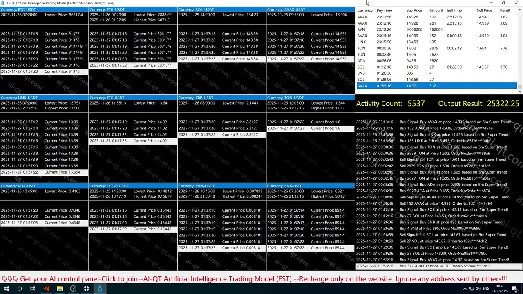Open the Cortana search circle

(x=19, y=289)
